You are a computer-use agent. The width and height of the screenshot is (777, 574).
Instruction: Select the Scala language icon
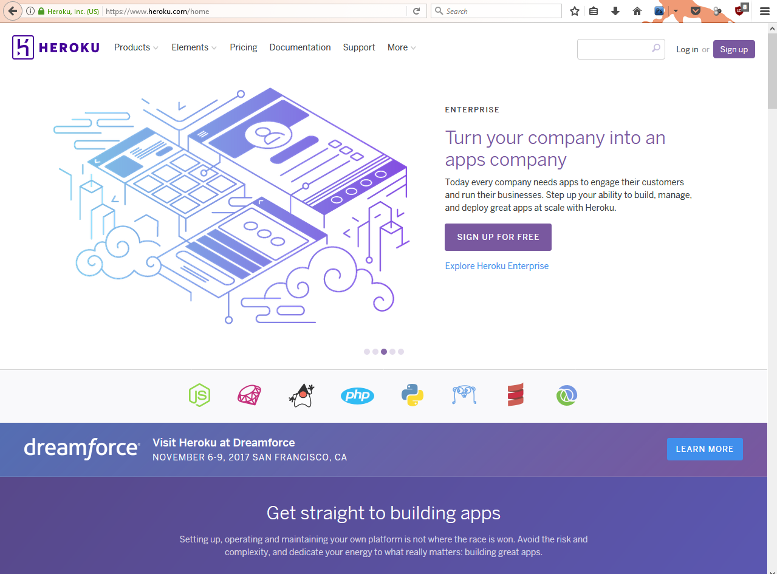point(515,395)
